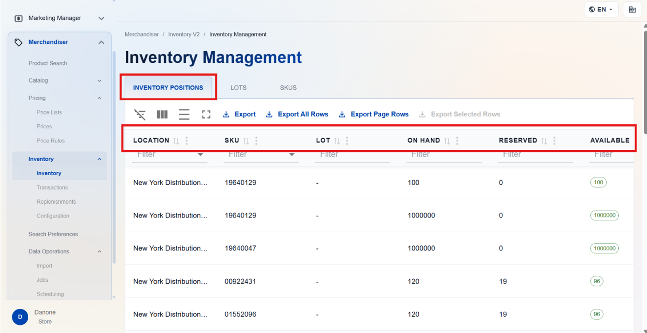Collapse the Inventory submenu chevron
Screen dimensions: 647x333
click(x=99, y=159)
